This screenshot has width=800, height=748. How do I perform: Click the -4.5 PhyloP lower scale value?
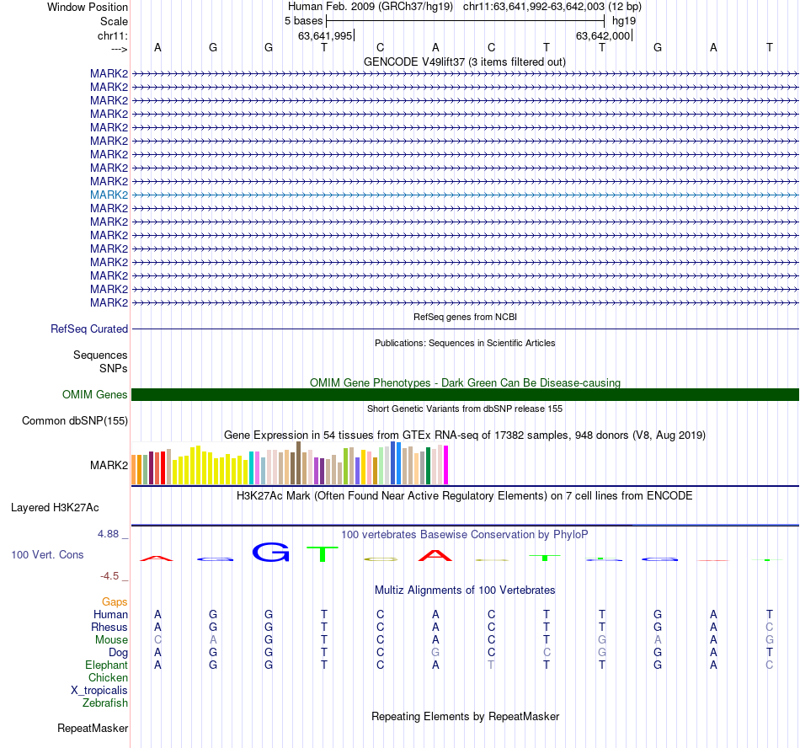coord(109,576)
